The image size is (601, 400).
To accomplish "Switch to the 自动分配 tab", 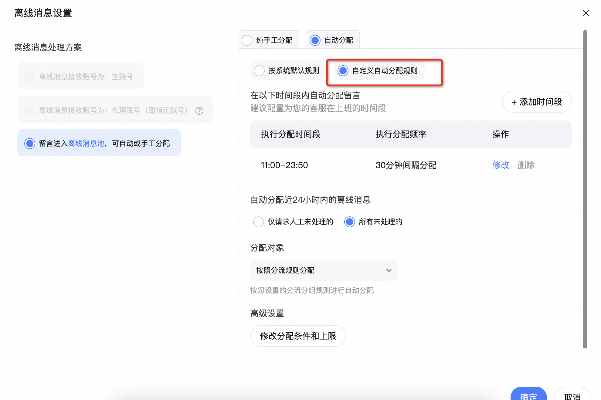I will tap(333, 40).
